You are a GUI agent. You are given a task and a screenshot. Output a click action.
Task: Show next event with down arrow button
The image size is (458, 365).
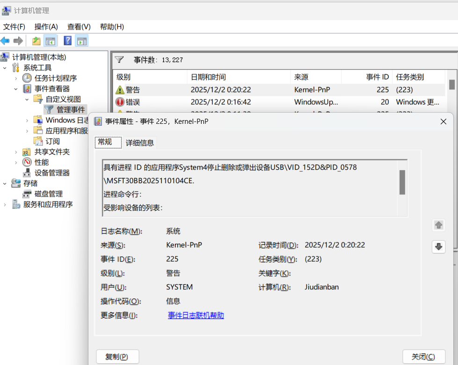tap(438, 247)
